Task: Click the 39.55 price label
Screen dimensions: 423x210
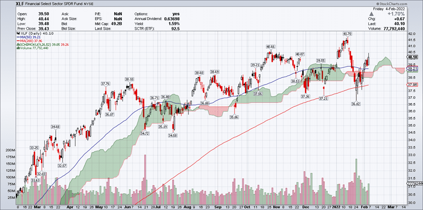Action: click(321, 61)
